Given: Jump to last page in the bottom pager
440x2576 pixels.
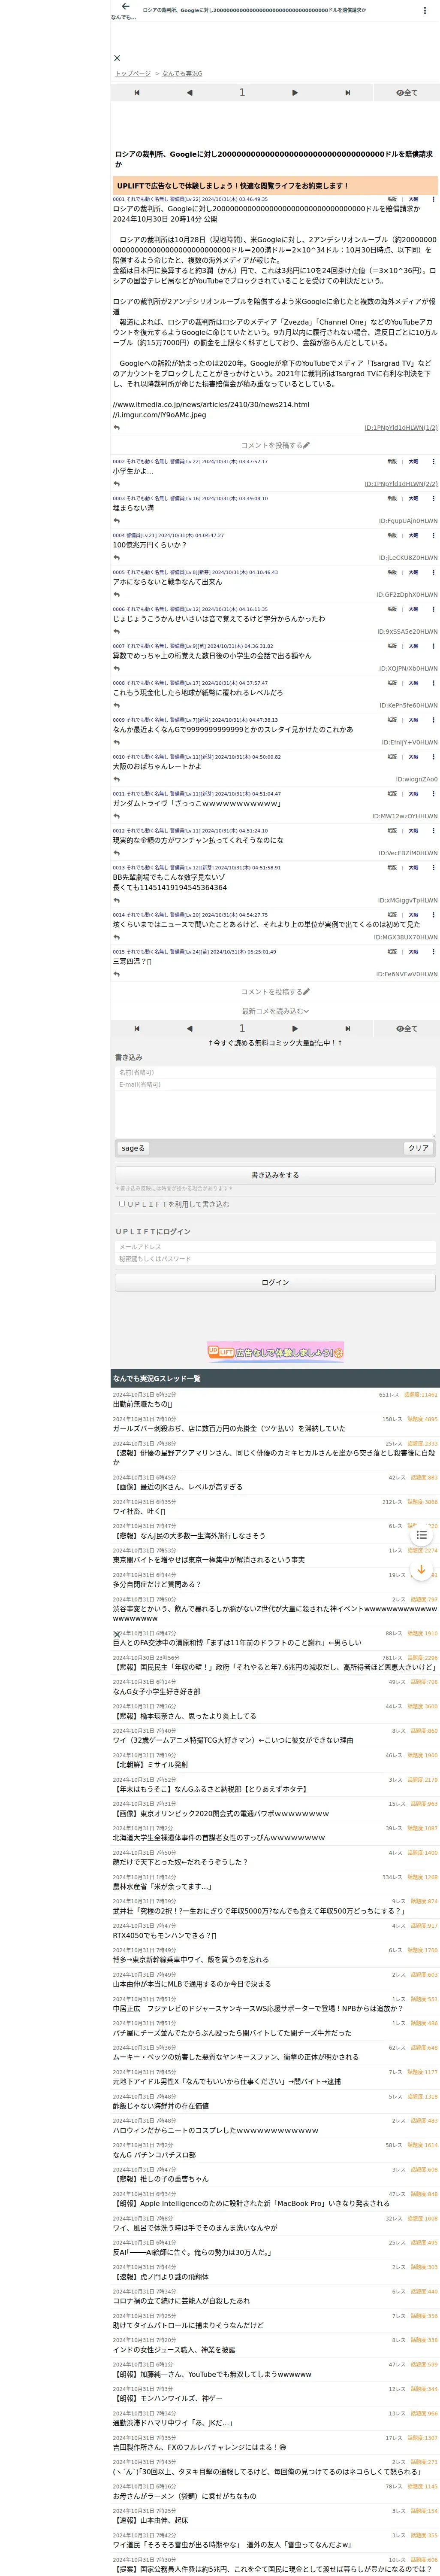Looking at the screenshot, I should pyautogui.click(x=347, y=1029).
